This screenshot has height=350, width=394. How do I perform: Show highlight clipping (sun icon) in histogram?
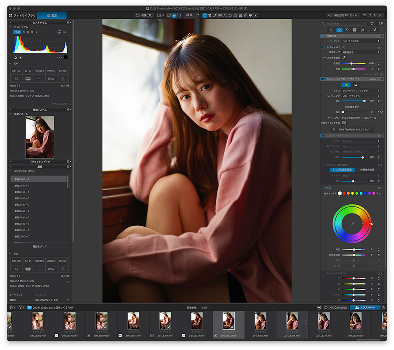(x=21, y=58)
